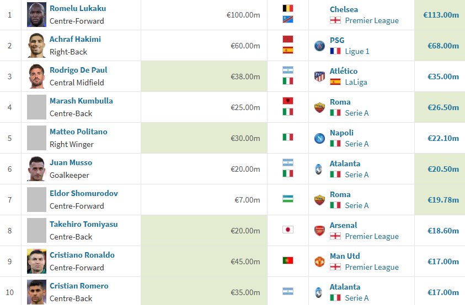This screenshot has height=305, width=465.
Task: Click the PSG club crest icon
Action: click(x=319, y=46)
